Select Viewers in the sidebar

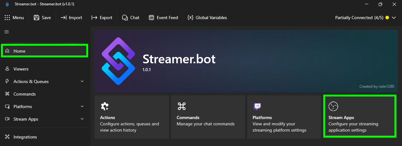[x=21, y=69]
